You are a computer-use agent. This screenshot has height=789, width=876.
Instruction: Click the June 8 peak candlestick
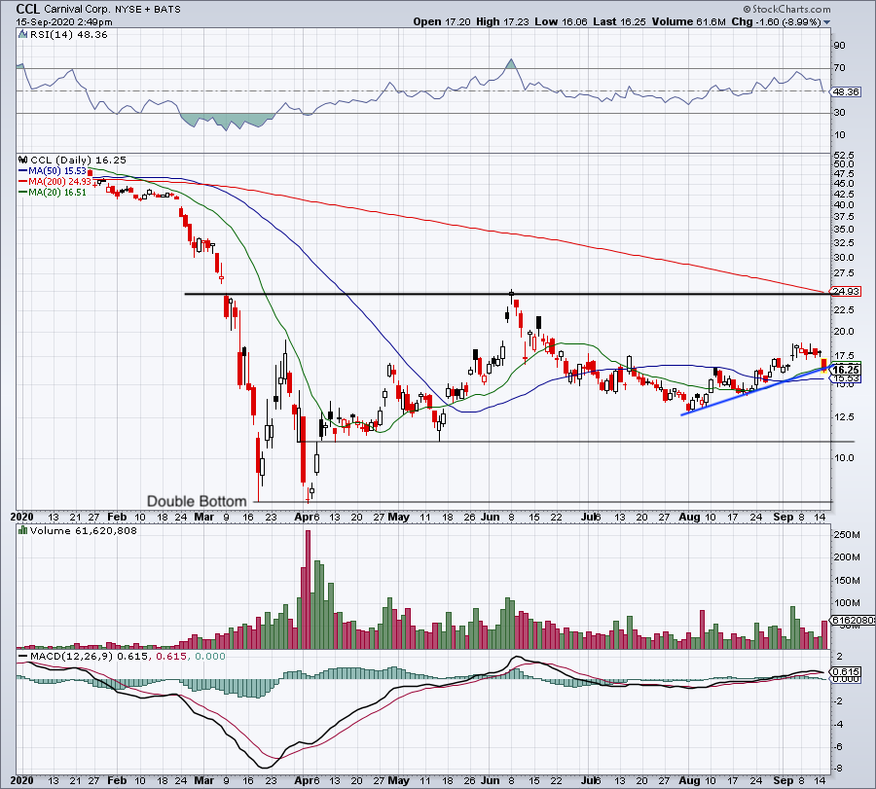point(512,296)
